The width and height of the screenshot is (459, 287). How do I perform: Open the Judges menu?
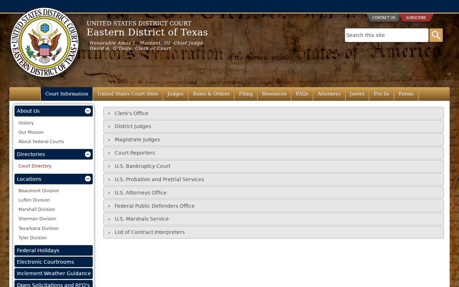(x=175, y=94)
